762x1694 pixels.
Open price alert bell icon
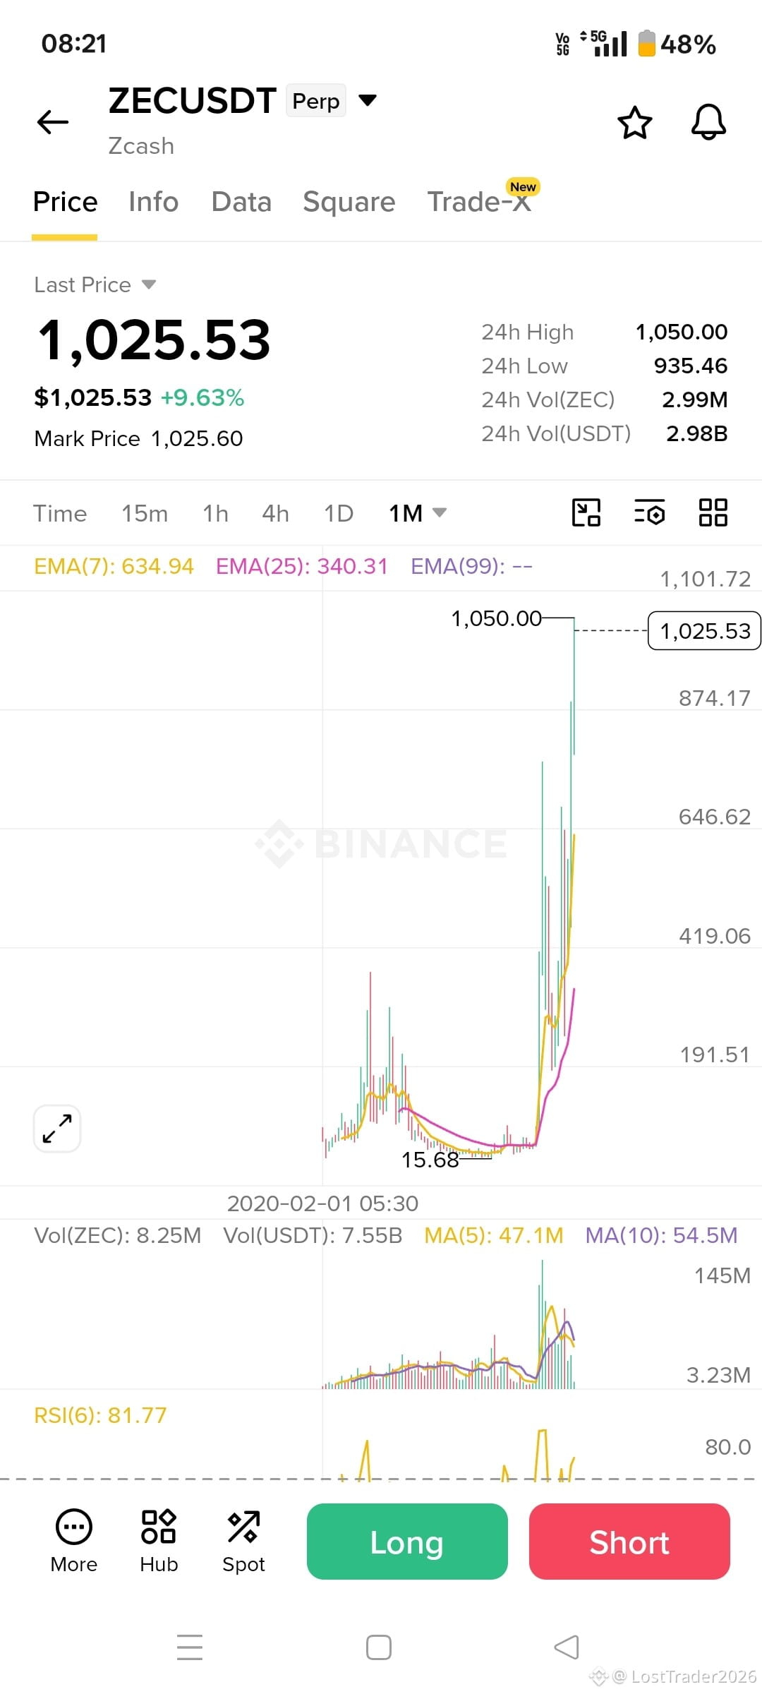pyautogui.click(x=708, y=122)
